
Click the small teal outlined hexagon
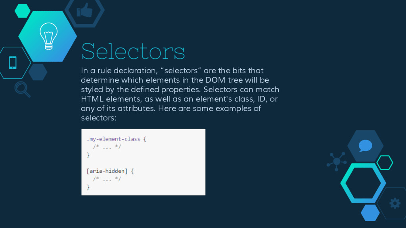(385, 163)
